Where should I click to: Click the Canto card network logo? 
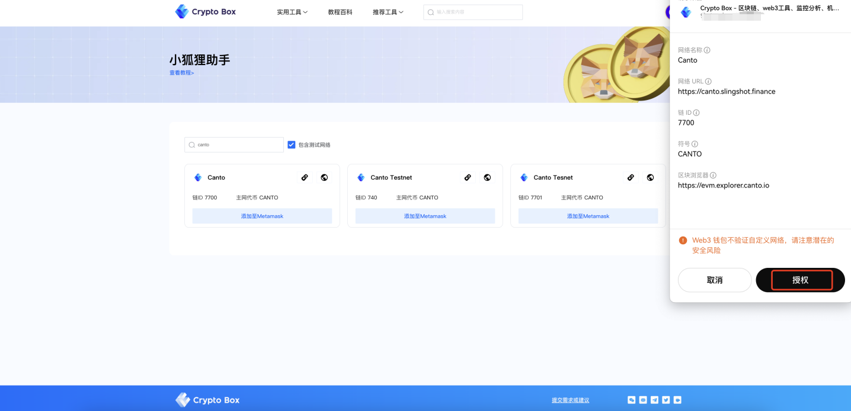tap(198, 177)
